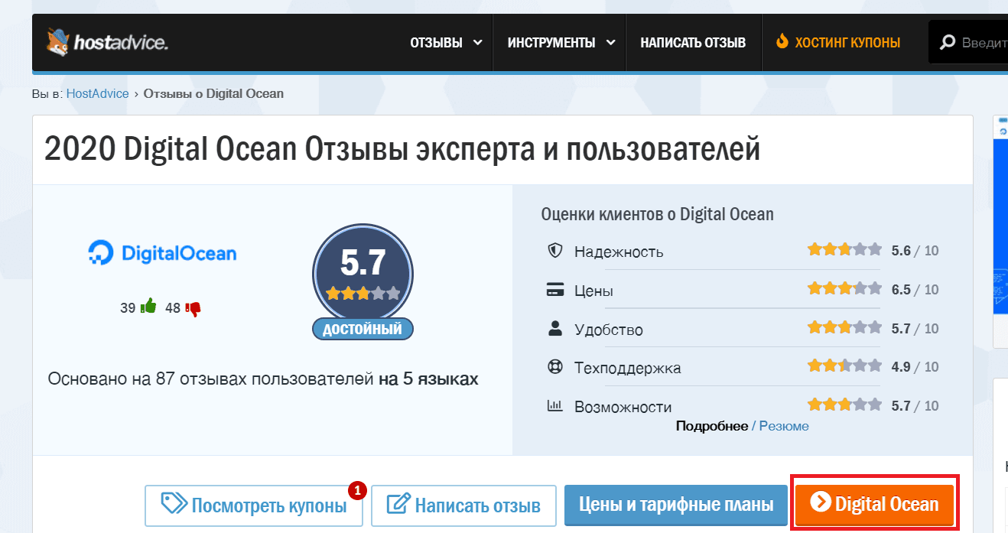Click the pencil icon on Написать отзыв

click(x=398, y=505)
